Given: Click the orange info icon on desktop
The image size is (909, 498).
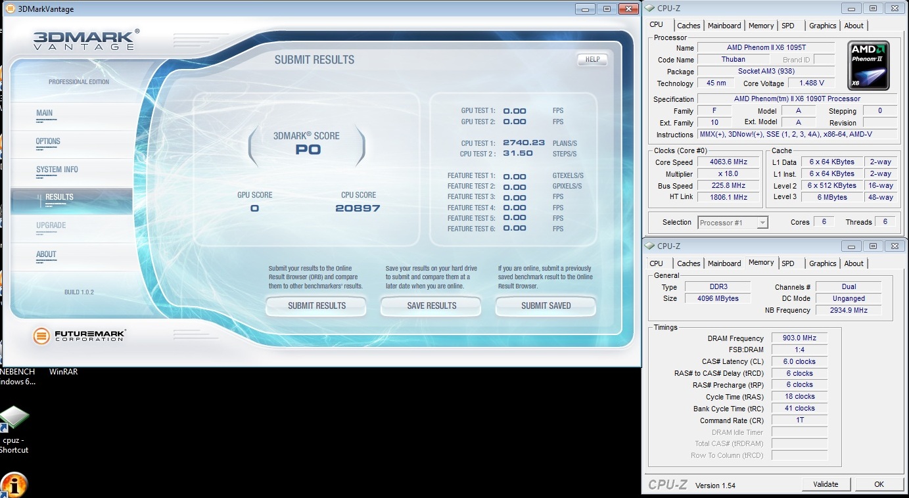Looking at the screenshot, I should (14, 485).
